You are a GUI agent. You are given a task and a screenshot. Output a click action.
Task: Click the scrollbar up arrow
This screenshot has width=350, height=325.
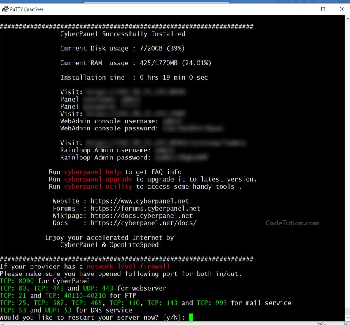[348, 19]
